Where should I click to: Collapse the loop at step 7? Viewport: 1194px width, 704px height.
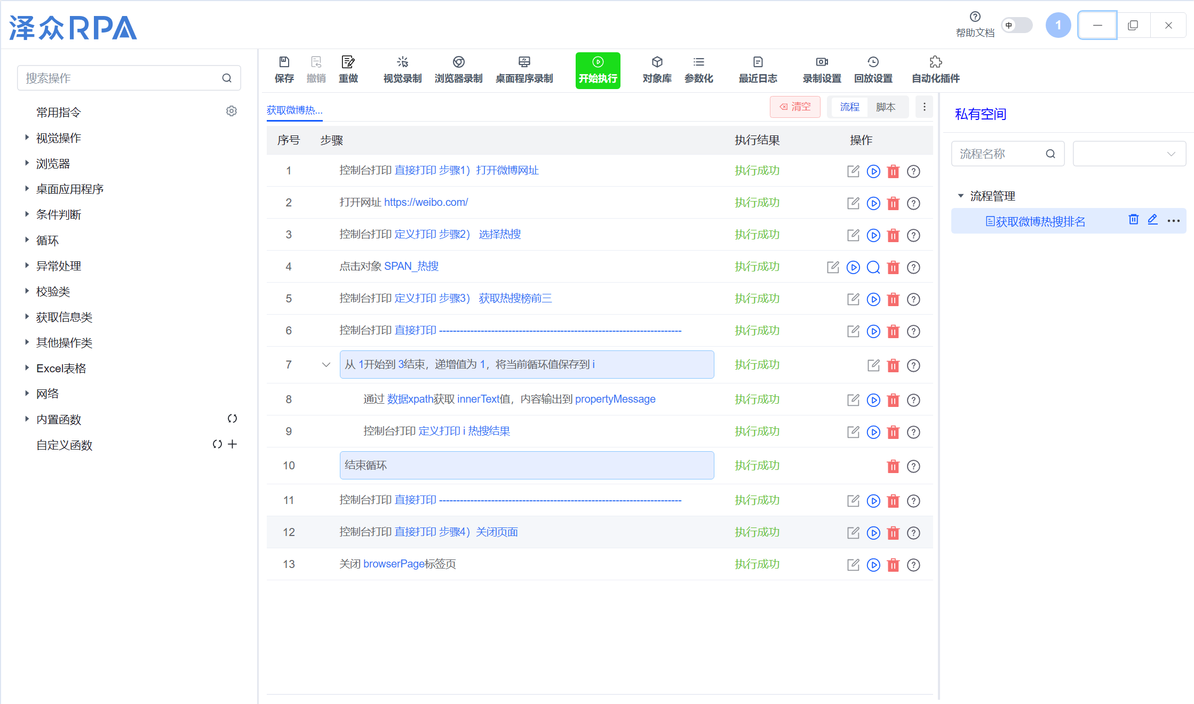pyautogui.click(x=326, y=365)
